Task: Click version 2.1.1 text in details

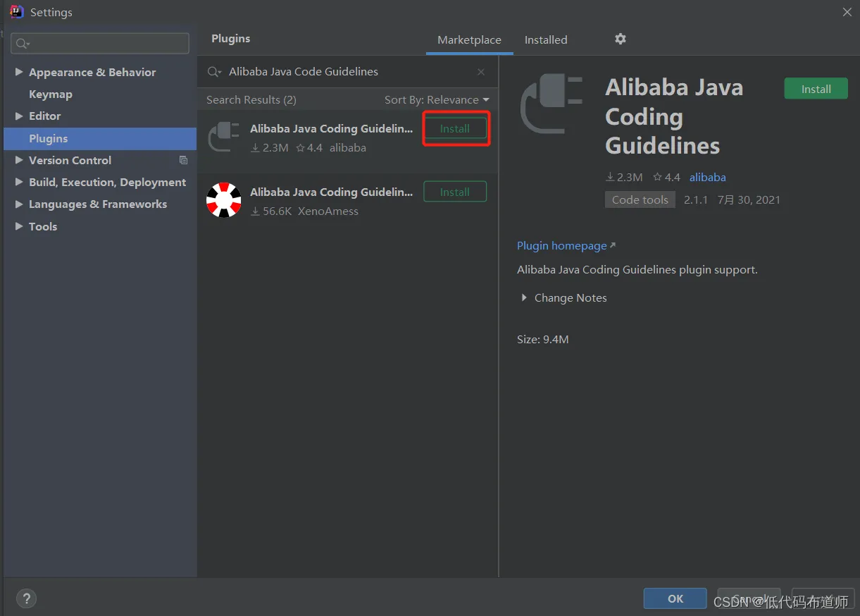Action: click(696, 199)
